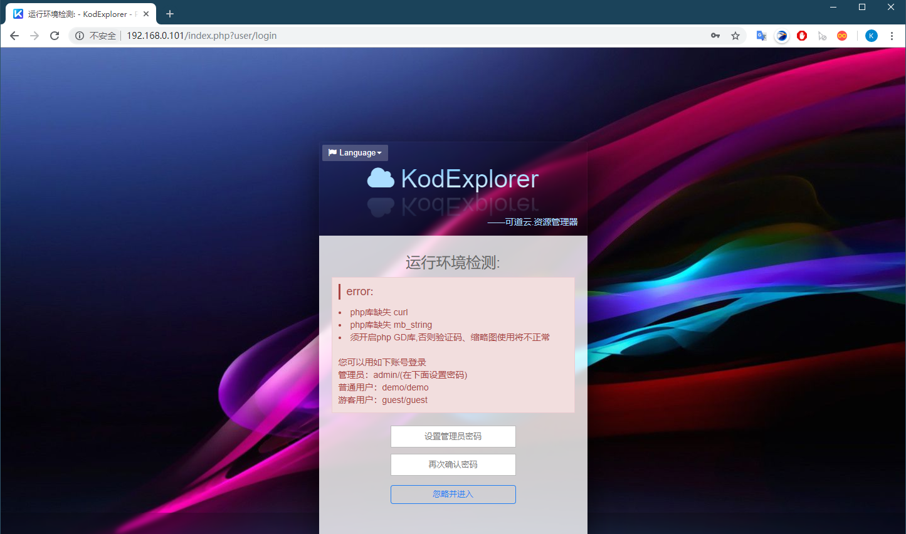This screenshot has width=906, height=534.
Task: Reload the page with the refresh icon
Action: (x=55, y=36)
